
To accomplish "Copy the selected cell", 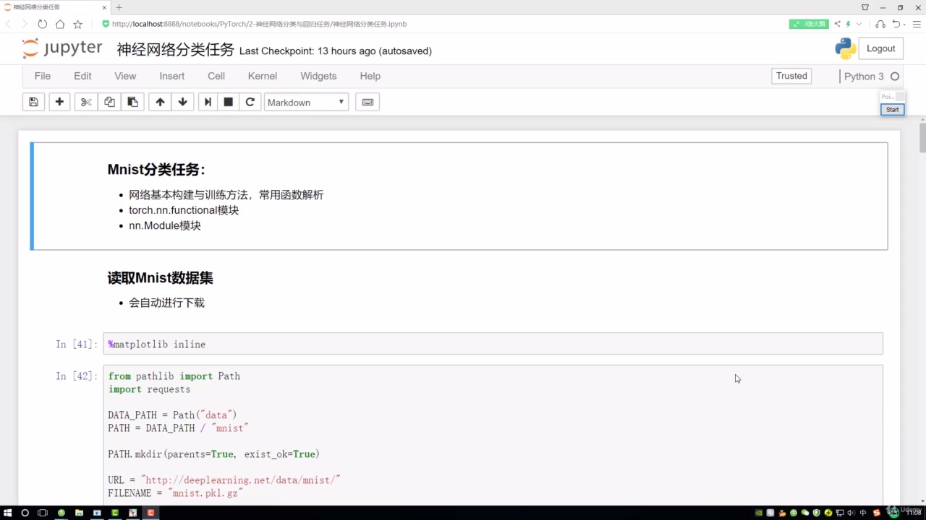I will [109, 102].
